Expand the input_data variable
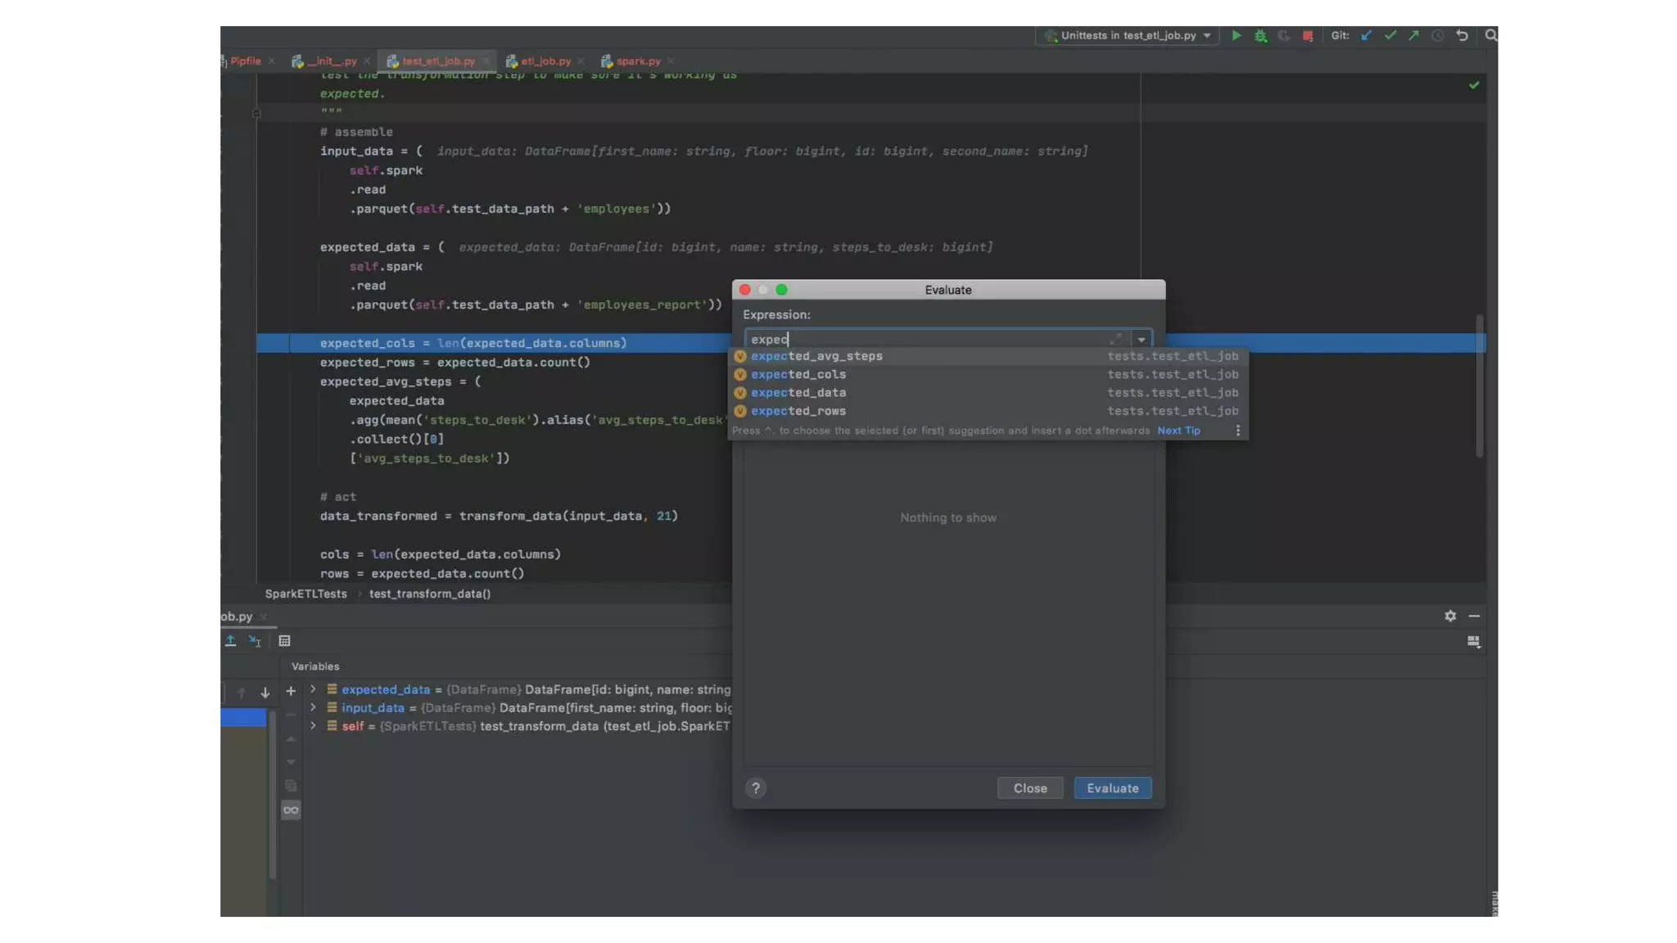This screenshot has width=1677, height=943. coord(313,707)
